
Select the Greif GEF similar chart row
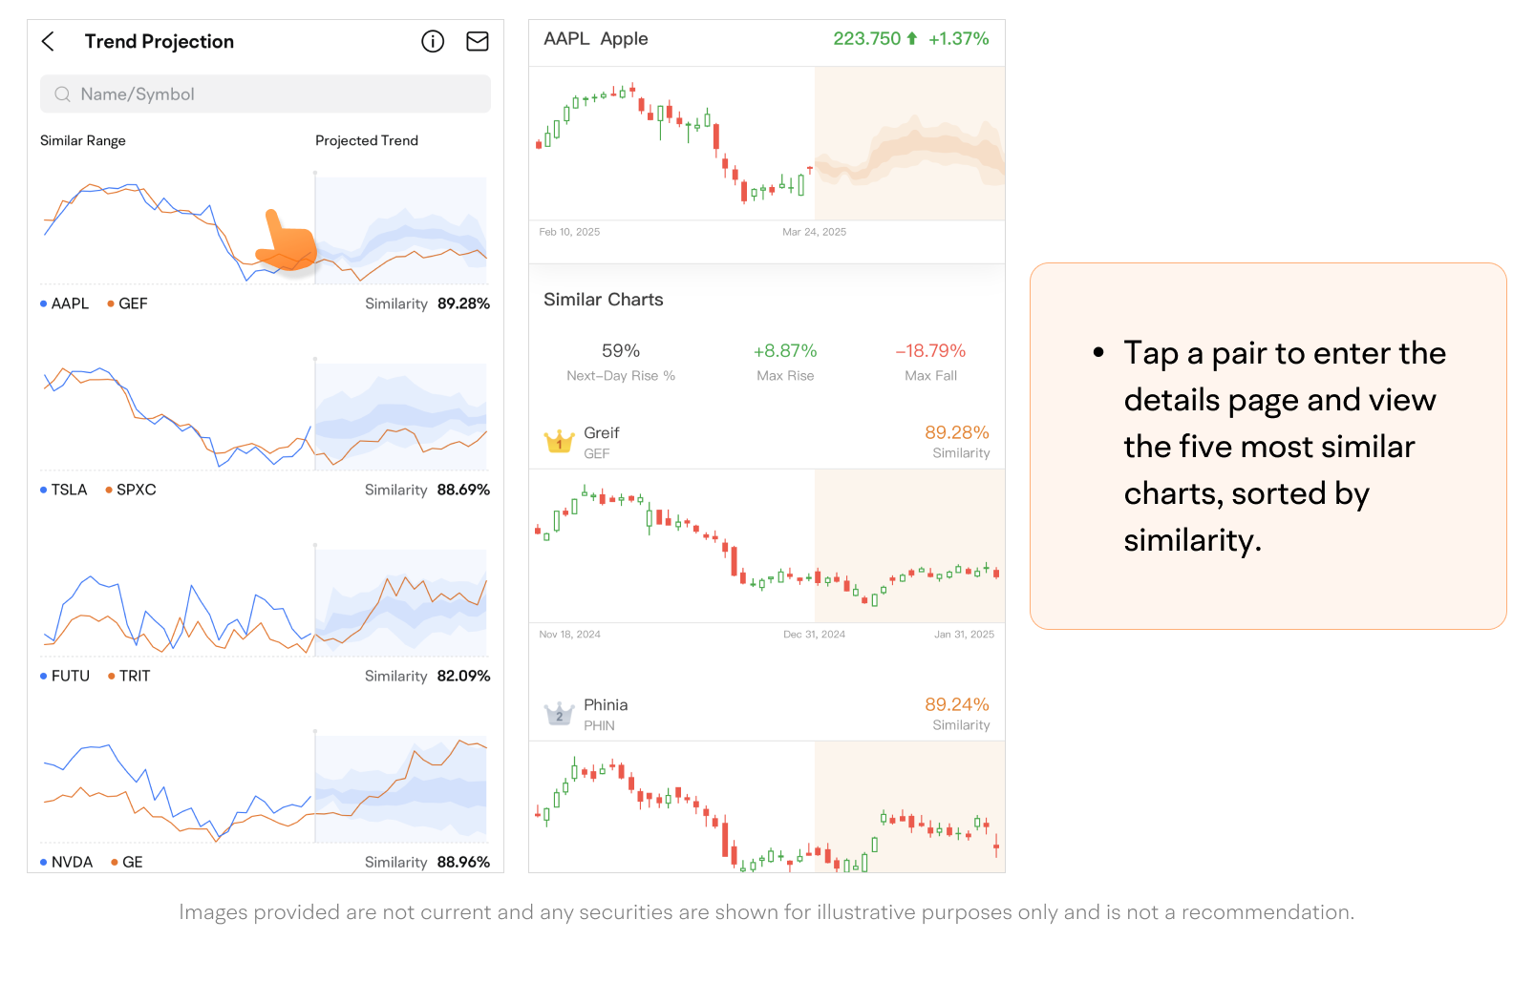click(x=766, y=442)
